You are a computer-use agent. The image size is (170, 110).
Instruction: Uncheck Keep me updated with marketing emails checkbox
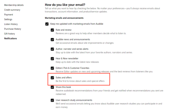(x=47, y=24)
